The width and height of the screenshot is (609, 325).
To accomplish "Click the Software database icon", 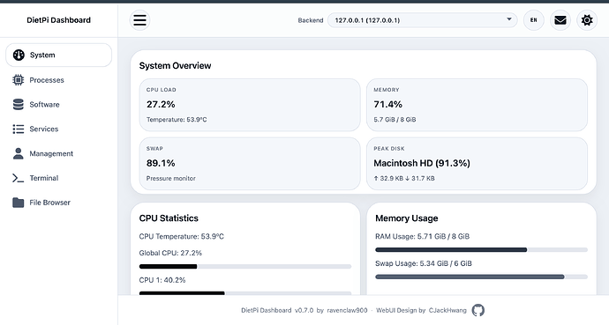I will [x=19, y=104].
